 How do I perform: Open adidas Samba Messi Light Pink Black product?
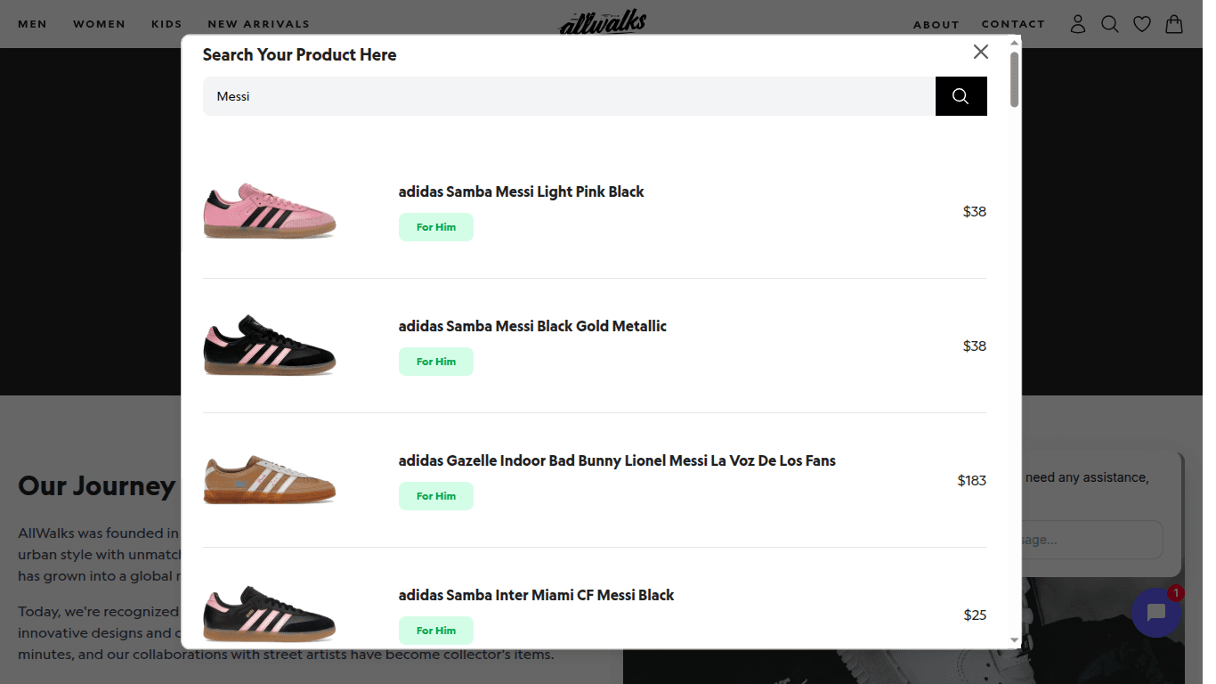click(521, 191)
